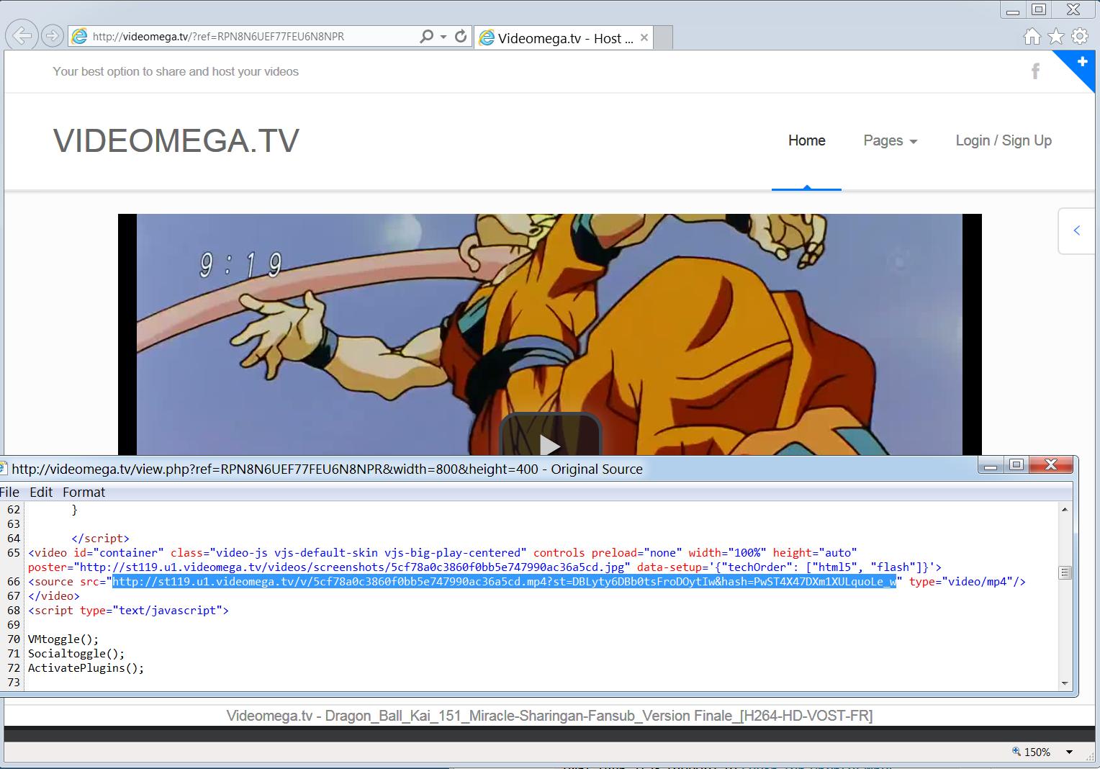The width and height of the screenshot is (1100, 769).
Task: Go forward with the browser Forward arrow
Action: tap(53, 35)
